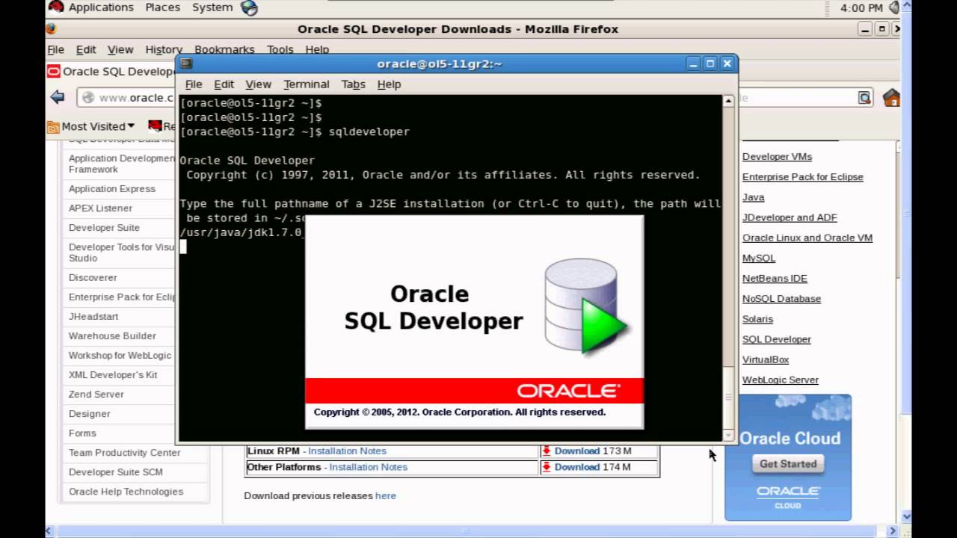Image resolution: width=957 pixels, height=538 pixels.
Task: Click the red download arrow for Linux RPM
Action: click(547, 451)
